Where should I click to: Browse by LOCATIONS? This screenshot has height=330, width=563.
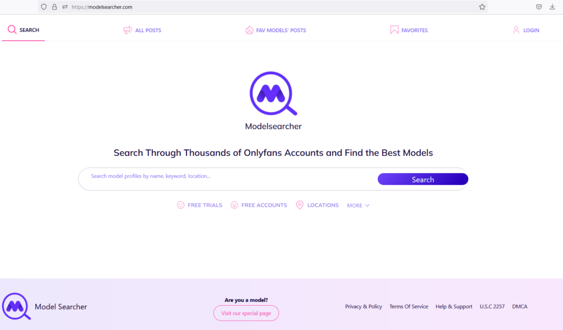317,205
